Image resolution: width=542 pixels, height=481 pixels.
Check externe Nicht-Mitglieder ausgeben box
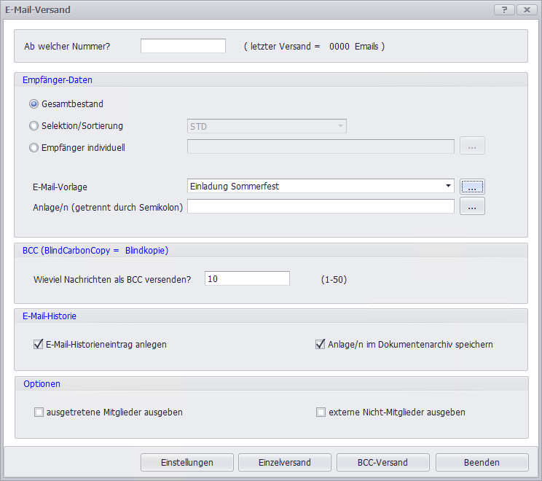[321, 412]
